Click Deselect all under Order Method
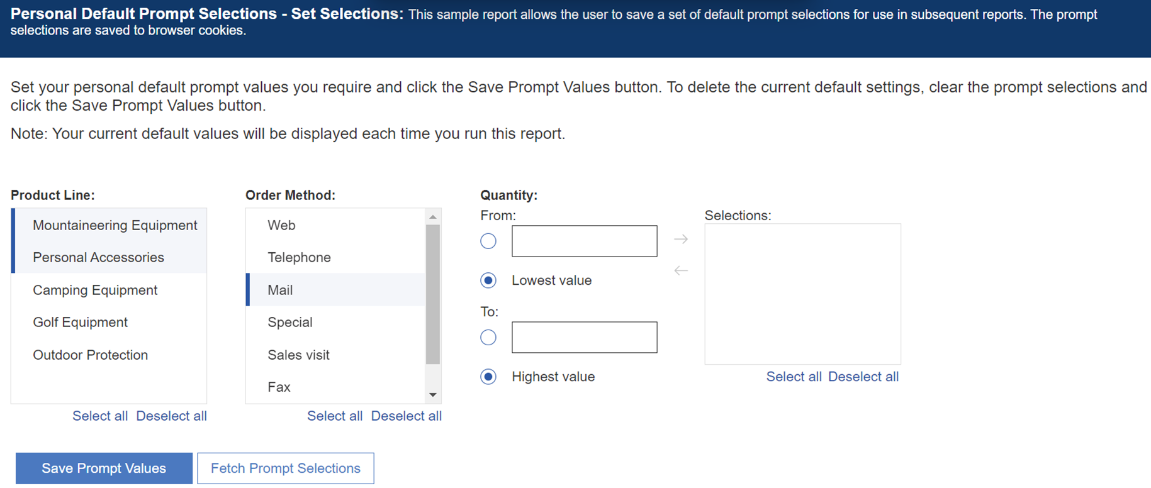This screenshot has height=488, width=1151. click(406, 416)
